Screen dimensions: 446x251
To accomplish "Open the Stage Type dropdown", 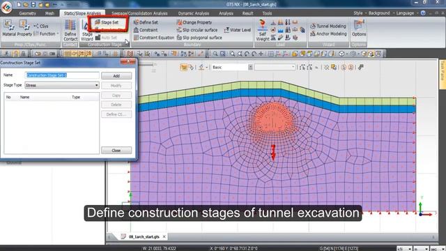I will click(62, 85).
